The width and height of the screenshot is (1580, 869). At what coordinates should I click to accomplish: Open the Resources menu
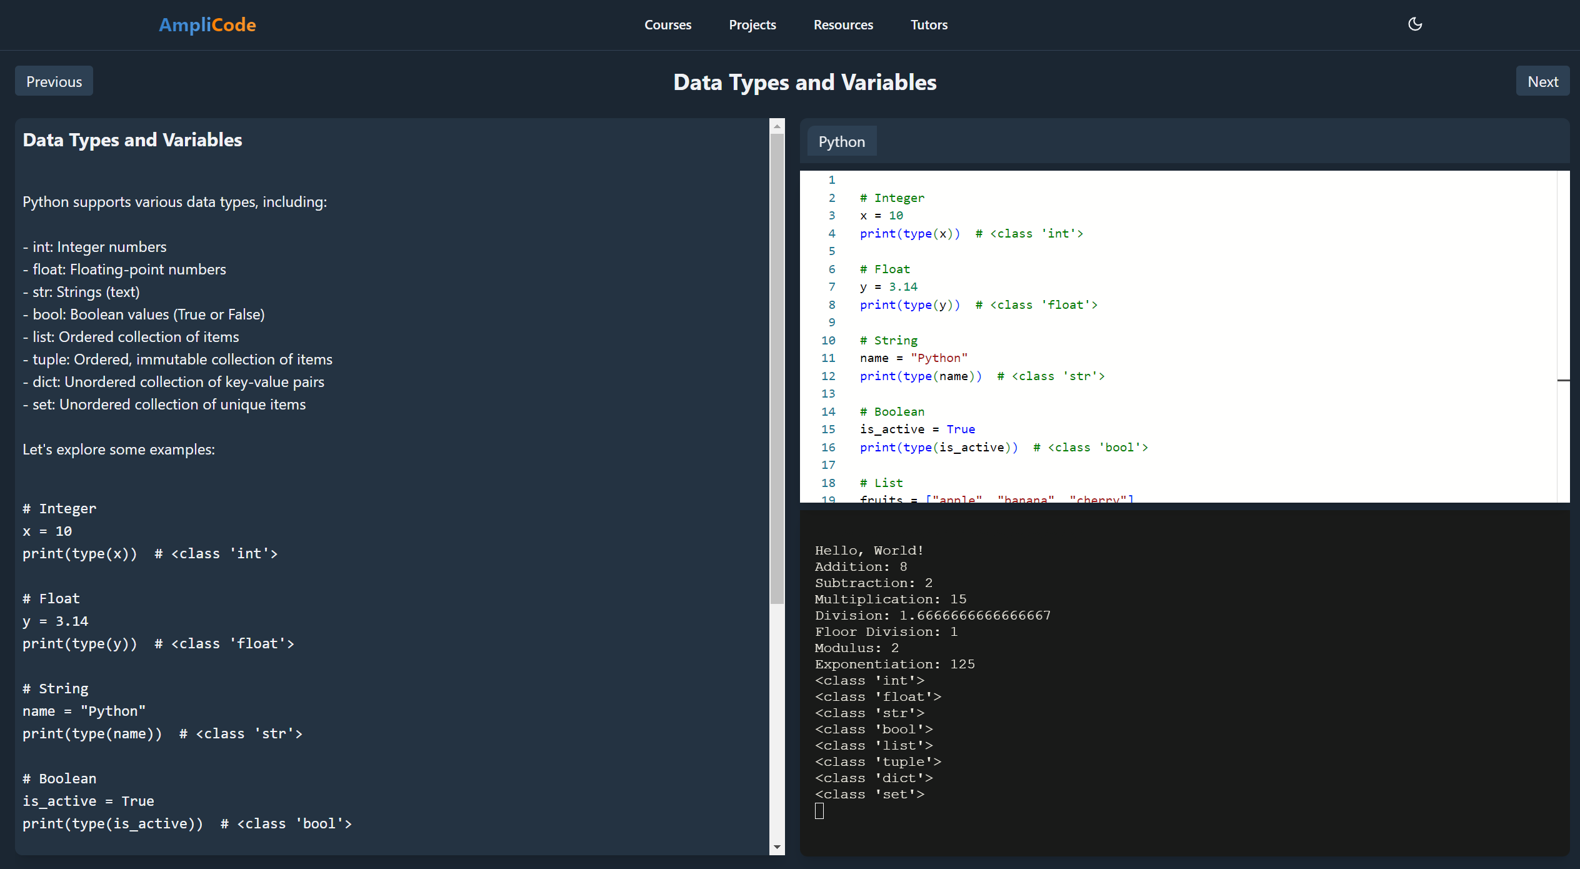pos(843,25)
